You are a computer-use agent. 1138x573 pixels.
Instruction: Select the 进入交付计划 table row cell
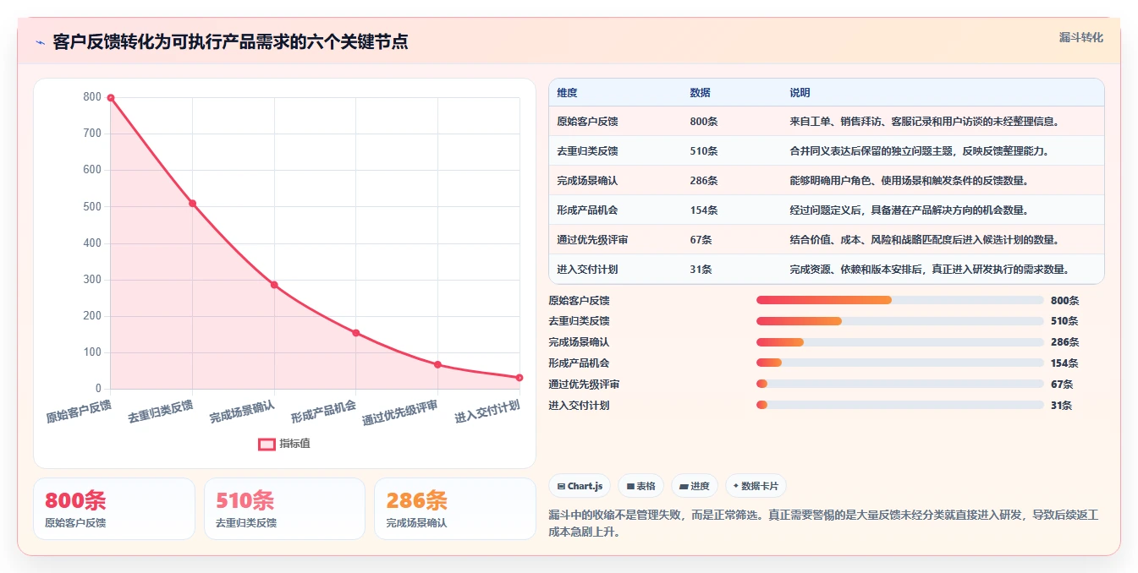point(587,270)
